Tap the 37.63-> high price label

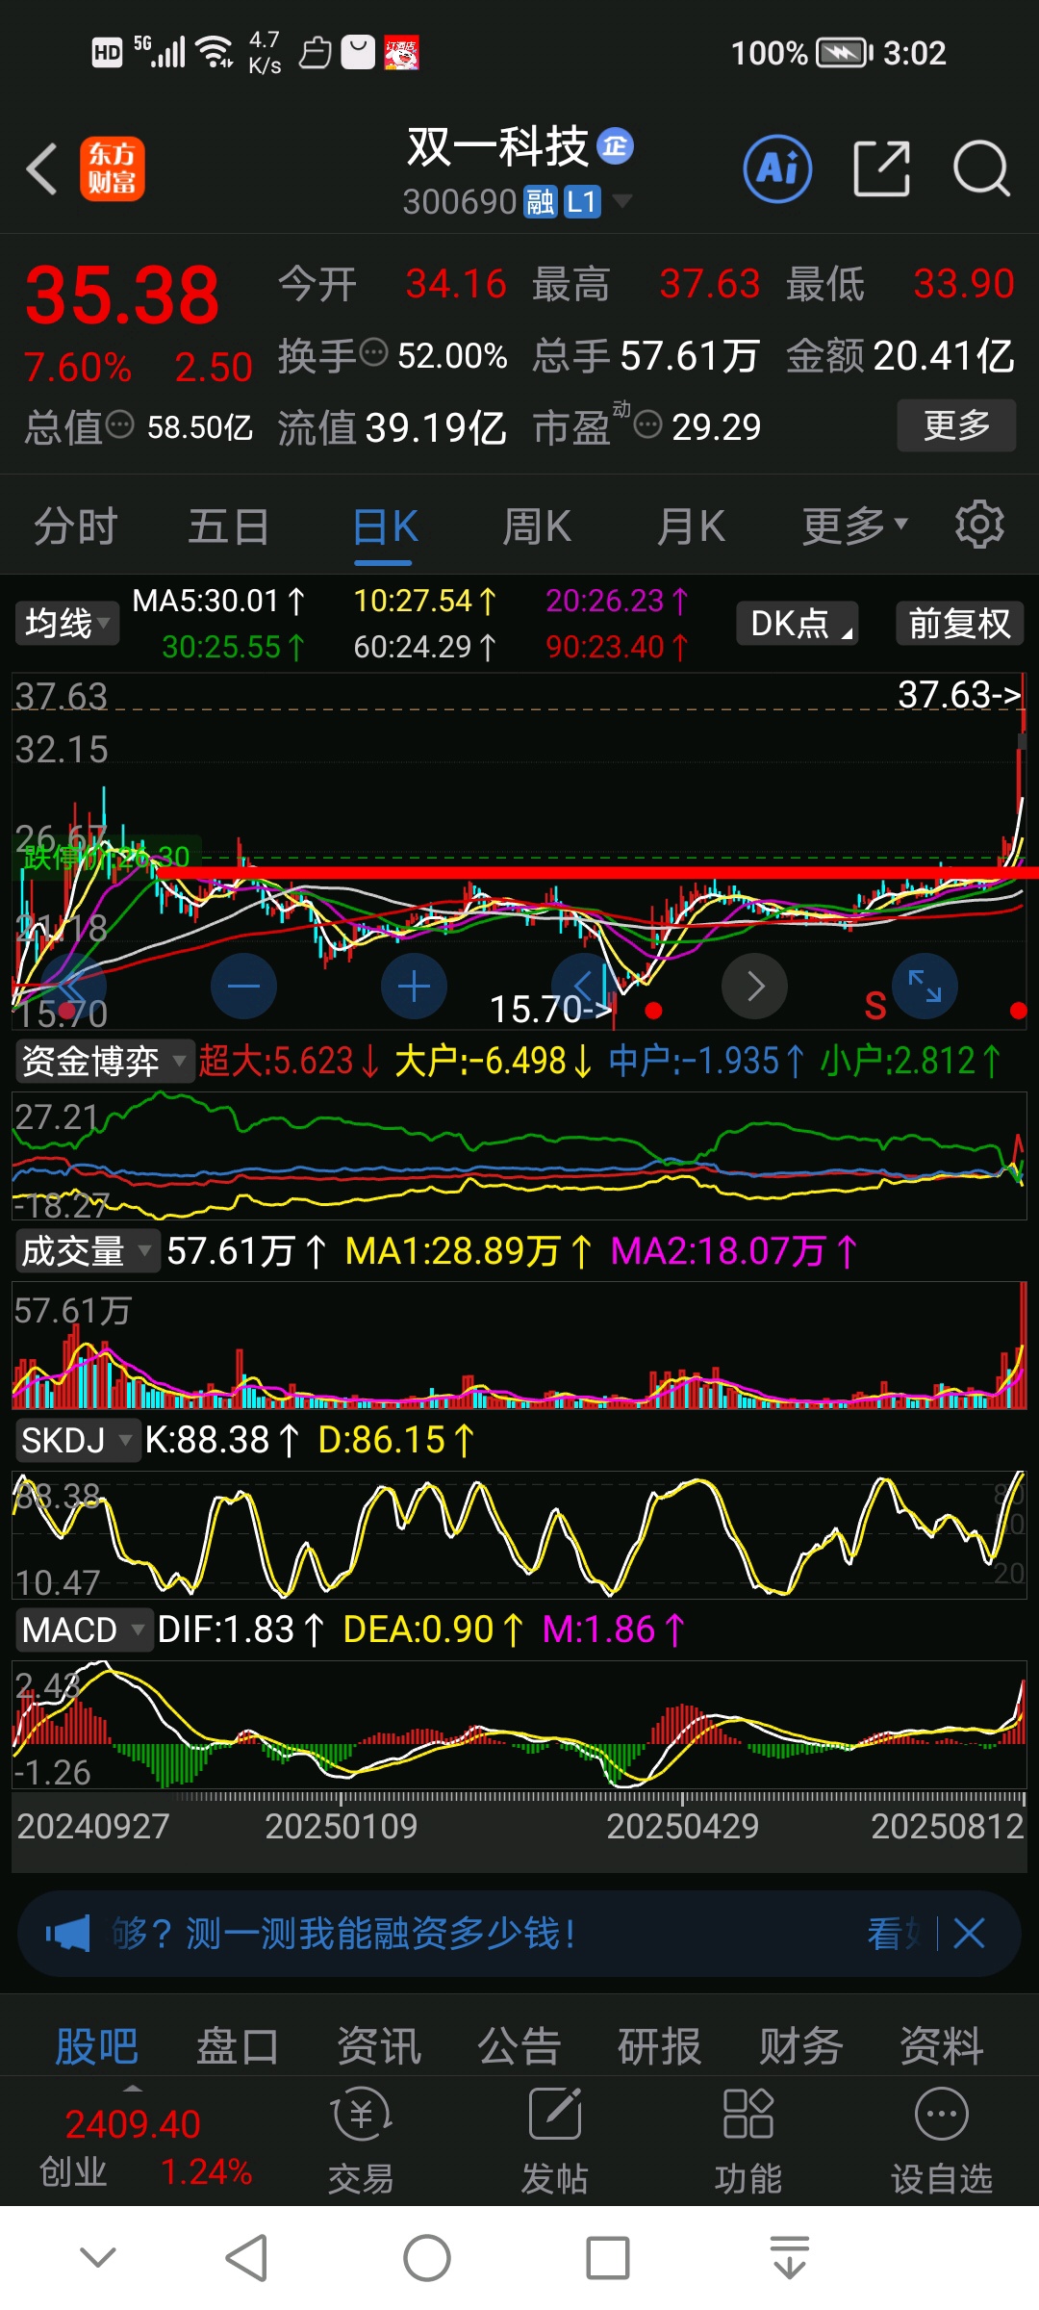pos(958,694)
